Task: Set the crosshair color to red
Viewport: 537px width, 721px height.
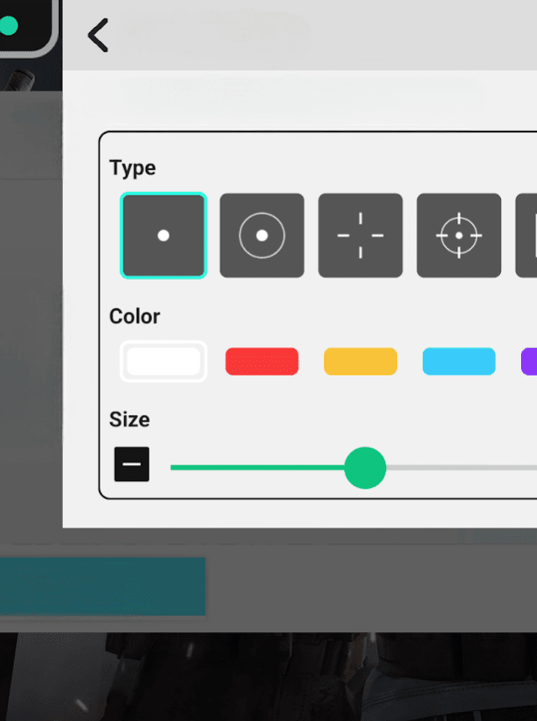Action: (x=262, y=361)
